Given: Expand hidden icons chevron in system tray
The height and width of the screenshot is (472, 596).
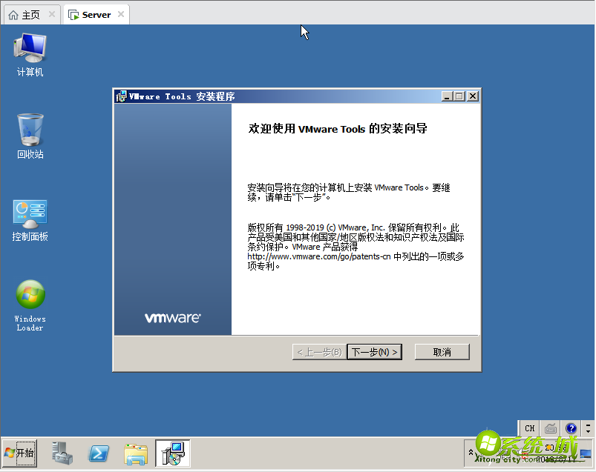Looking at the screenshot, I should tap(472, 453).
